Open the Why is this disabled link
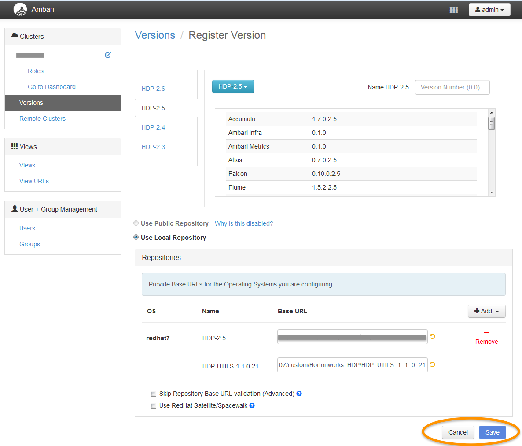The image size is (522, 446). point(244,223)
